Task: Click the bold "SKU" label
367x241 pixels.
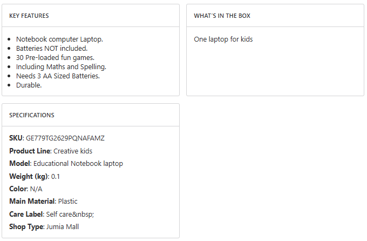Action: pos(16,139)
